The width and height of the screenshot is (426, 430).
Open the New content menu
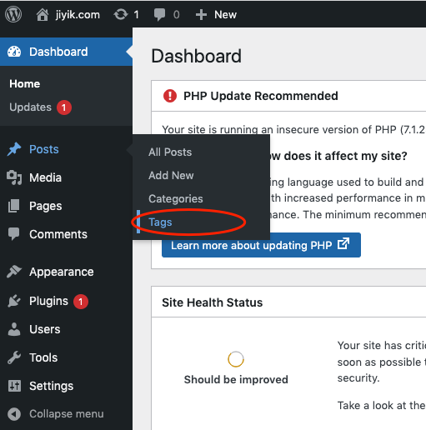(225, 14)
